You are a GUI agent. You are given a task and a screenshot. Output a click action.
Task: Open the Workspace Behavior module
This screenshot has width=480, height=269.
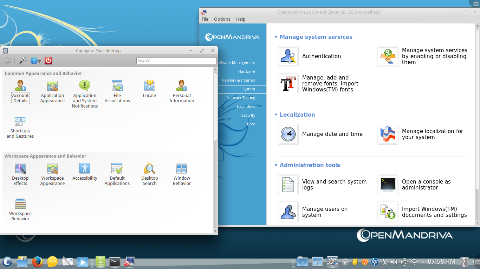(x=20, y=209)
